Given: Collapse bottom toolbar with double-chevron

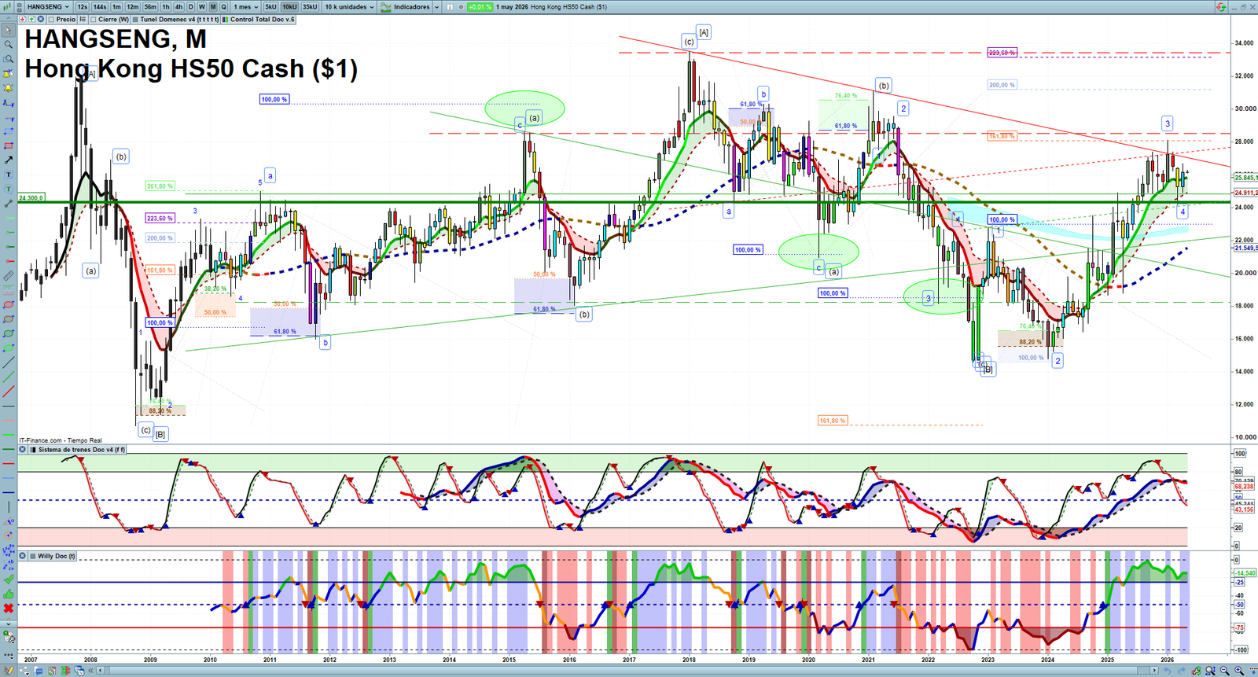Looking at the screenshot, I should point(90,671).
